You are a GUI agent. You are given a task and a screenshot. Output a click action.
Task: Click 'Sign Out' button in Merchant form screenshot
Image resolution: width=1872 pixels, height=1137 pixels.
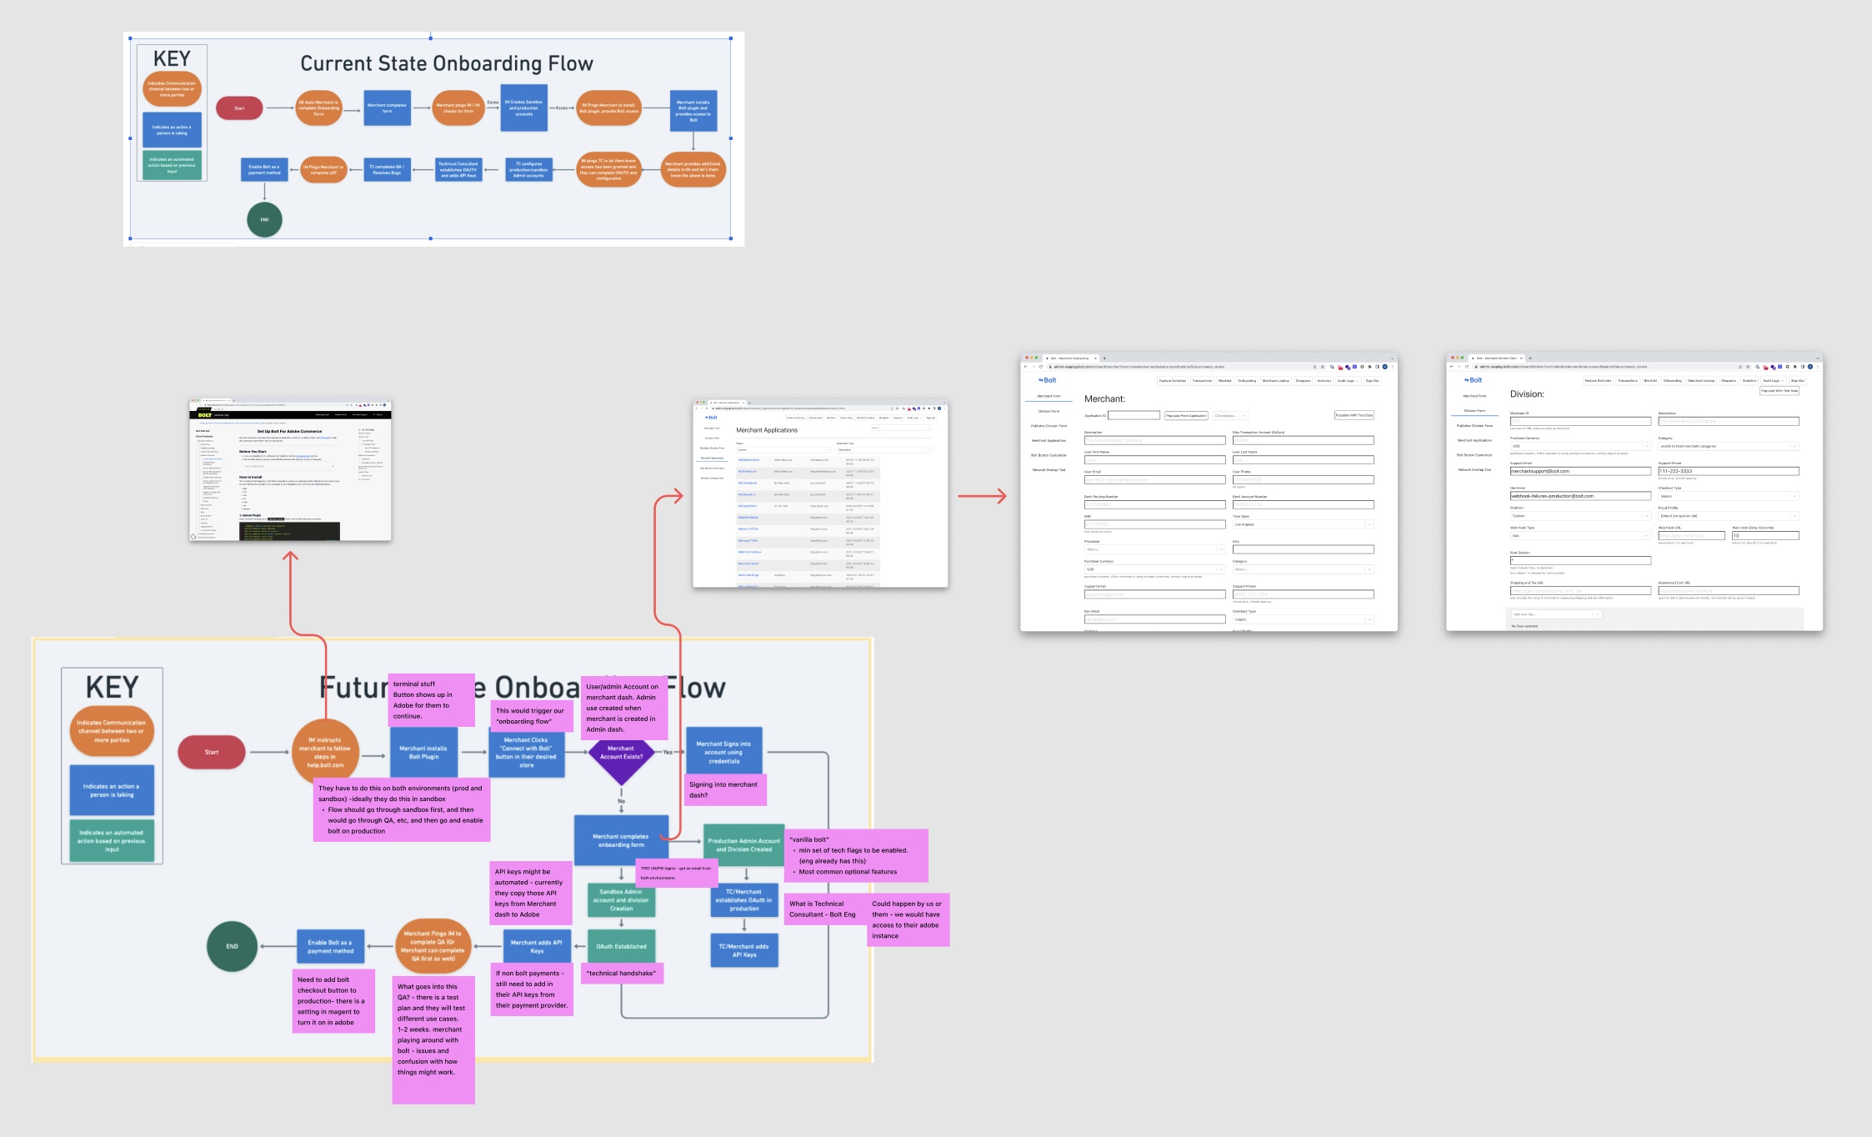coord(1372,381)
